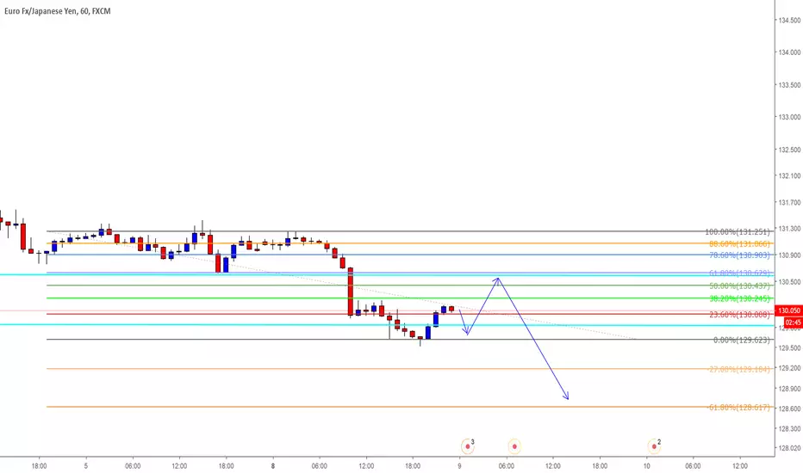803x473 pixels.
Task: Click the 02:45 candle countdown label
Action: (794, 322)
